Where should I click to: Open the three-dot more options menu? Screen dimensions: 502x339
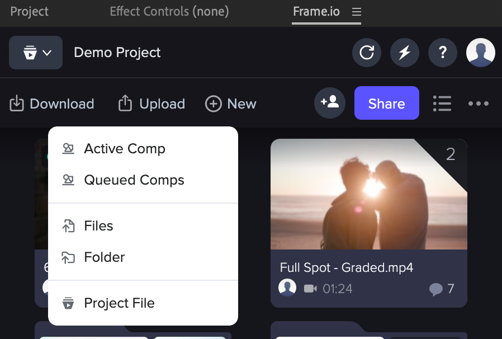pyautogui.click(x=479, y=103)
